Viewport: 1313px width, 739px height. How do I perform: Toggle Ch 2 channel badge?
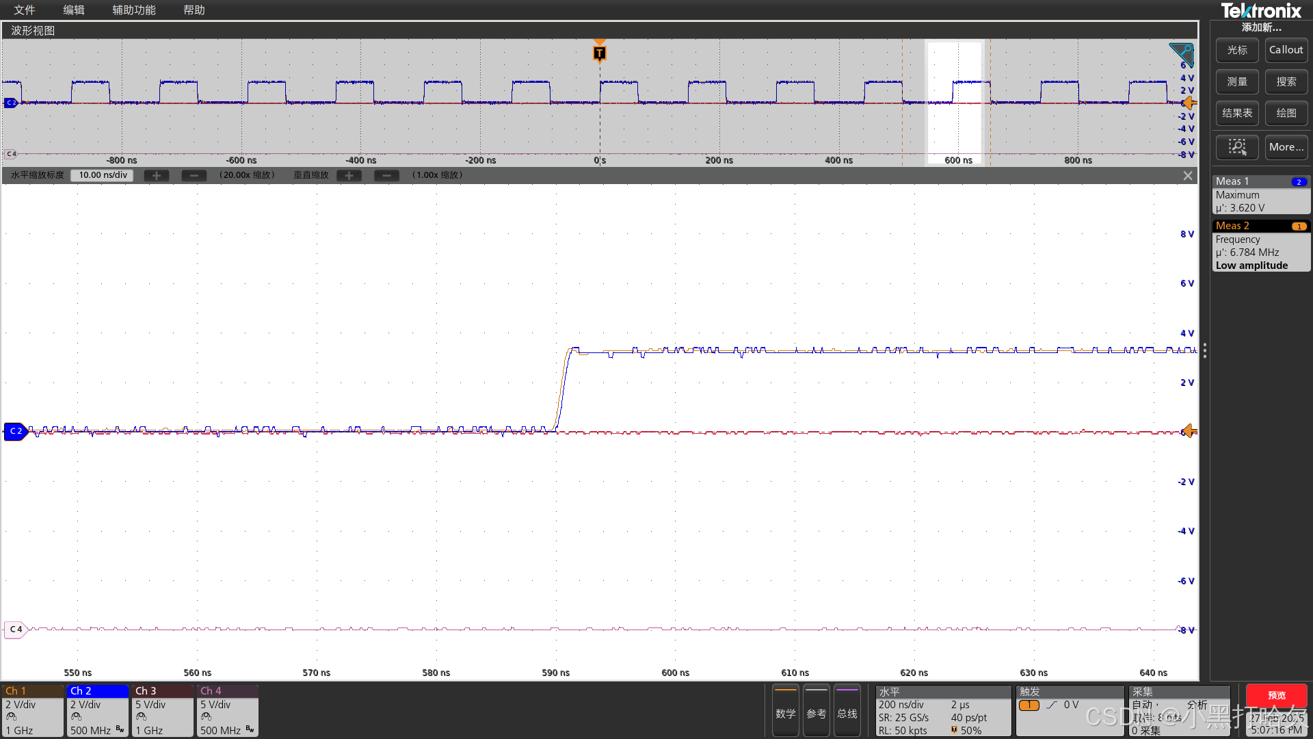point(98,710)
